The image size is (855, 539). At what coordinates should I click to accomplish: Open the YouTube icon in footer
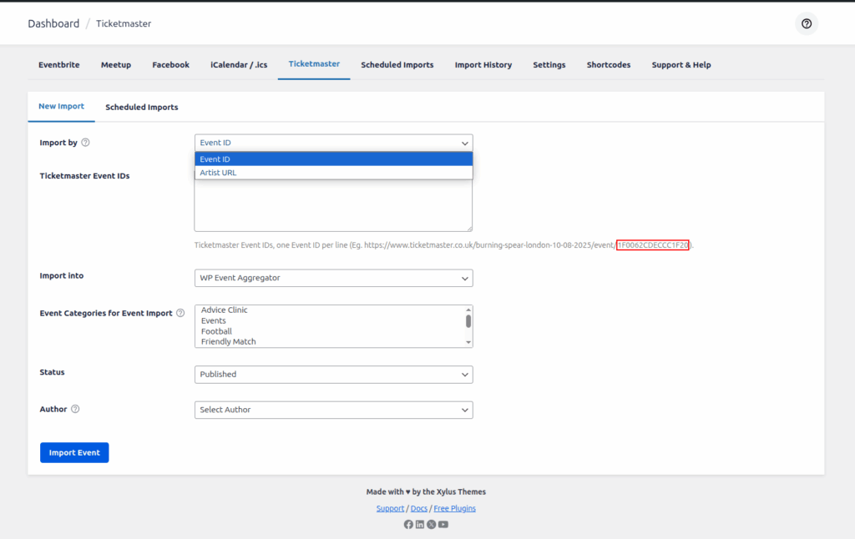point(443,524)
